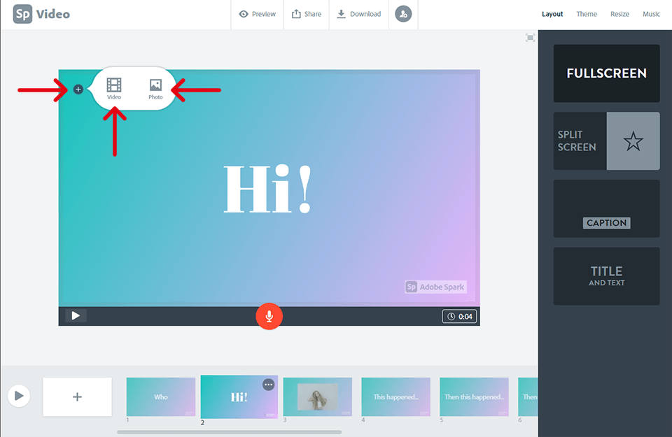
Task: Choose Photo from the add popup
Action: tap(155, 89)
